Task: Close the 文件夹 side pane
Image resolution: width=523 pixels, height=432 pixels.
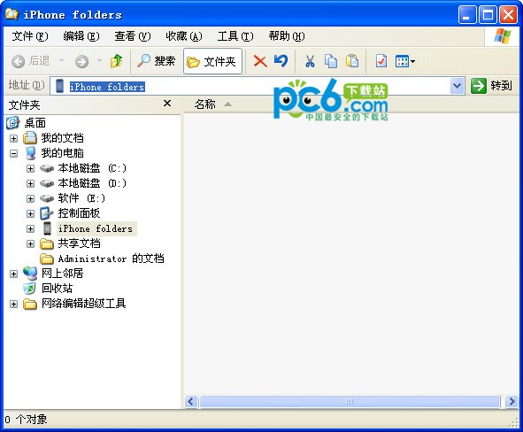Action: coord(167,104)
